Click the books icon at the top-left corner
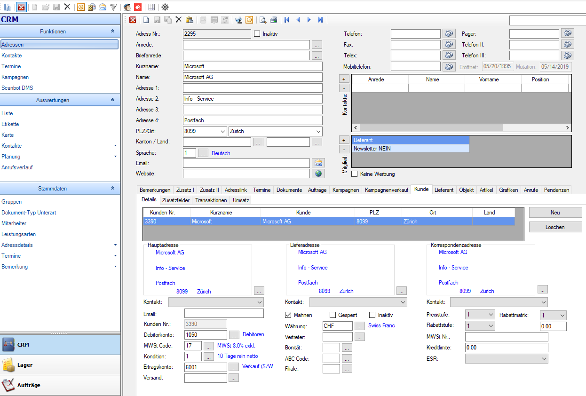The height and width of the screenshot is (396, 586). 7,7
